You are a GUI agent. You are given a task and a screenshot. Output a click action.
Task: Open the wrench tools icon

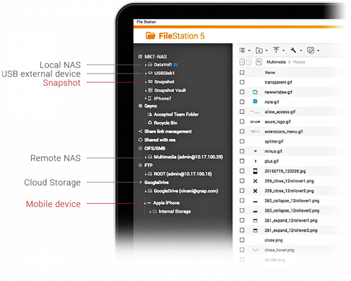(x=293, y=50)
